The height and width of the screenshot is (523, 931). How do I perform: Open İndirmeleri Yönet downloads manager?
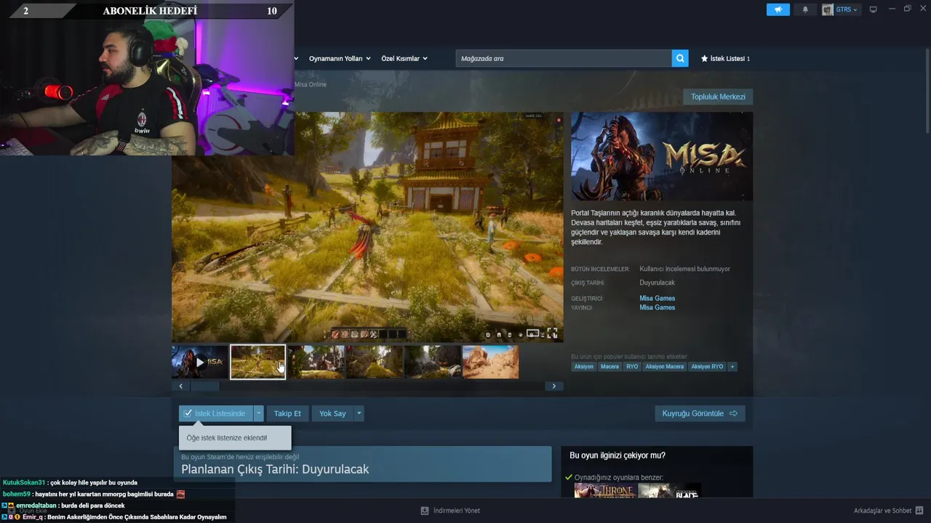tap(457, 511)
